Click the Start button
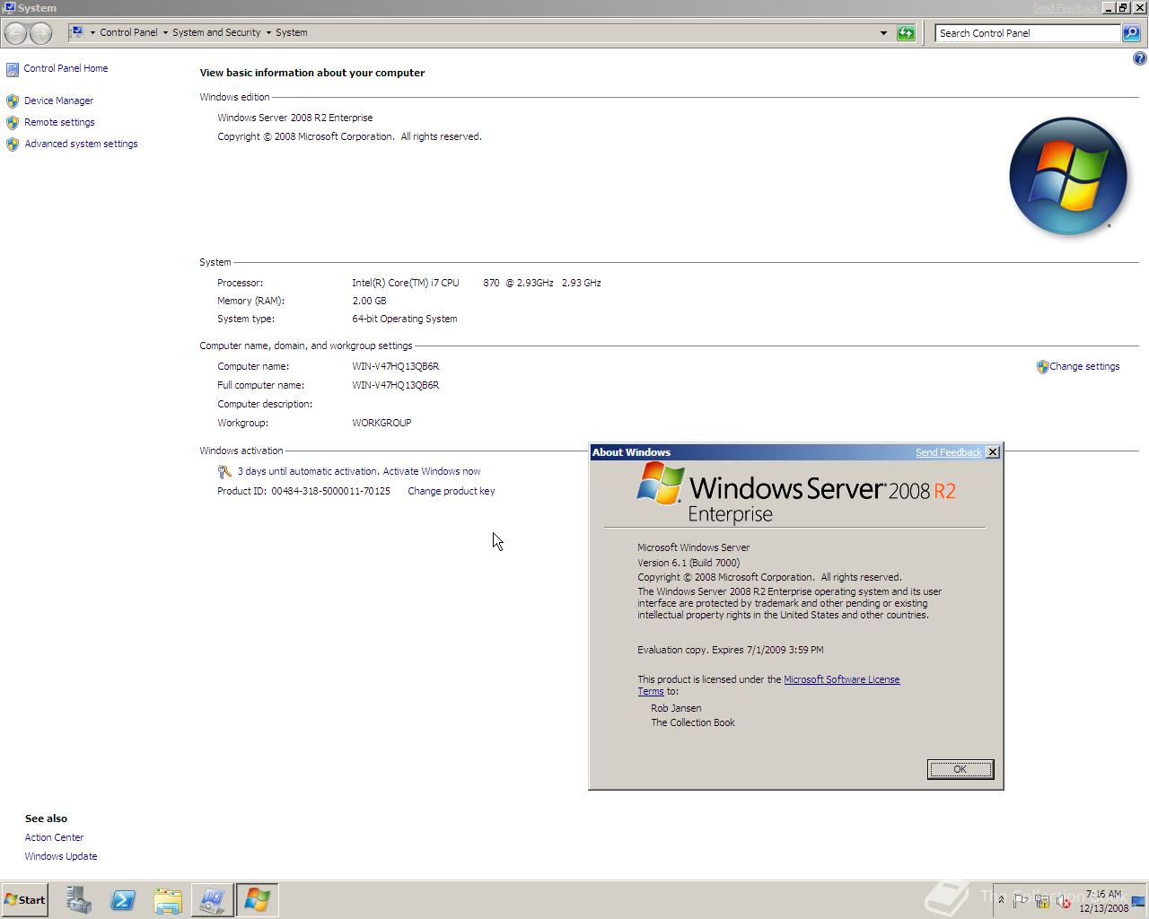Image resolution: width=1149 pixels, height=919 pixels. pos(24,900)
